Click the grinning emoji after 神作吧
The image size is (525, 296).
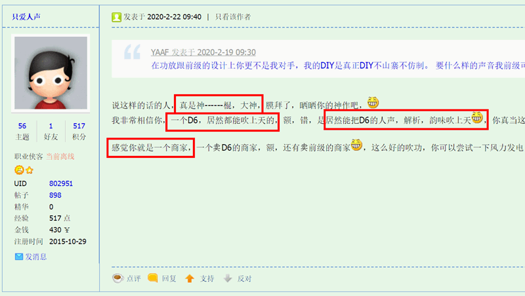(x=373, y=102)
